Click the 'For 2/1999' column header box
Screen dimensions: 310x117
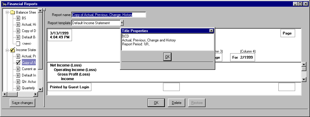[x=242, y=57]
